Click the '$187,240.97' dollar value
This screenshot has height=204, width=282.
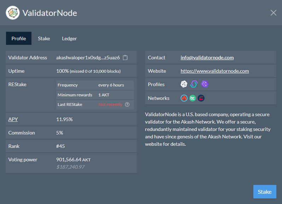(x=70, y=167)
